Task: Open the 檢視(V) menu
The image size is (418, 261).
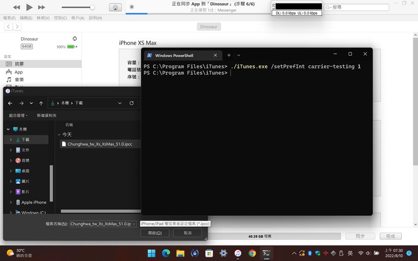Action: 43,18
